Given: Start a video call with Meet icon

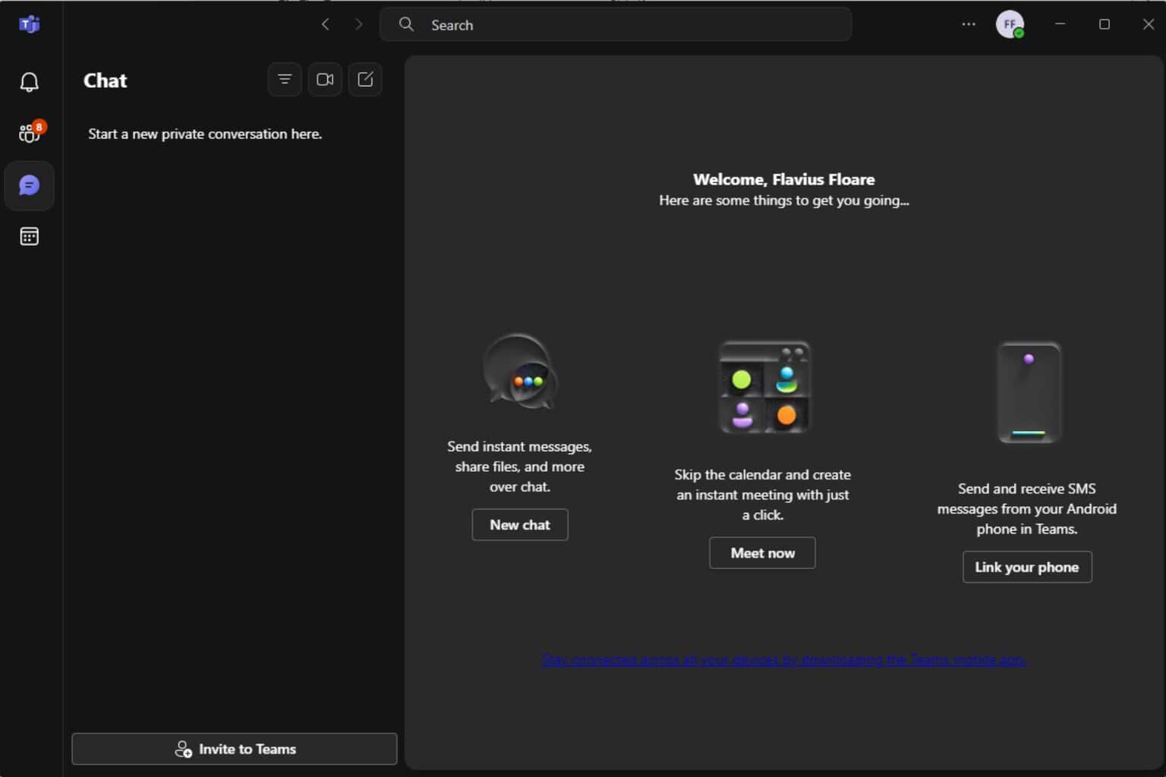Looking at the screenshot, I should click(x=325, y=80).
